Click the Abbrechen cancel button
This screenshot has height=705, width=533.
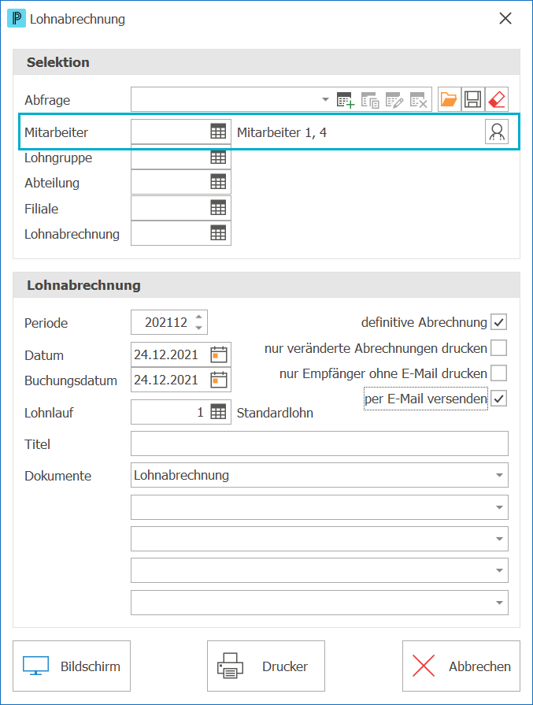coord(461,666)
